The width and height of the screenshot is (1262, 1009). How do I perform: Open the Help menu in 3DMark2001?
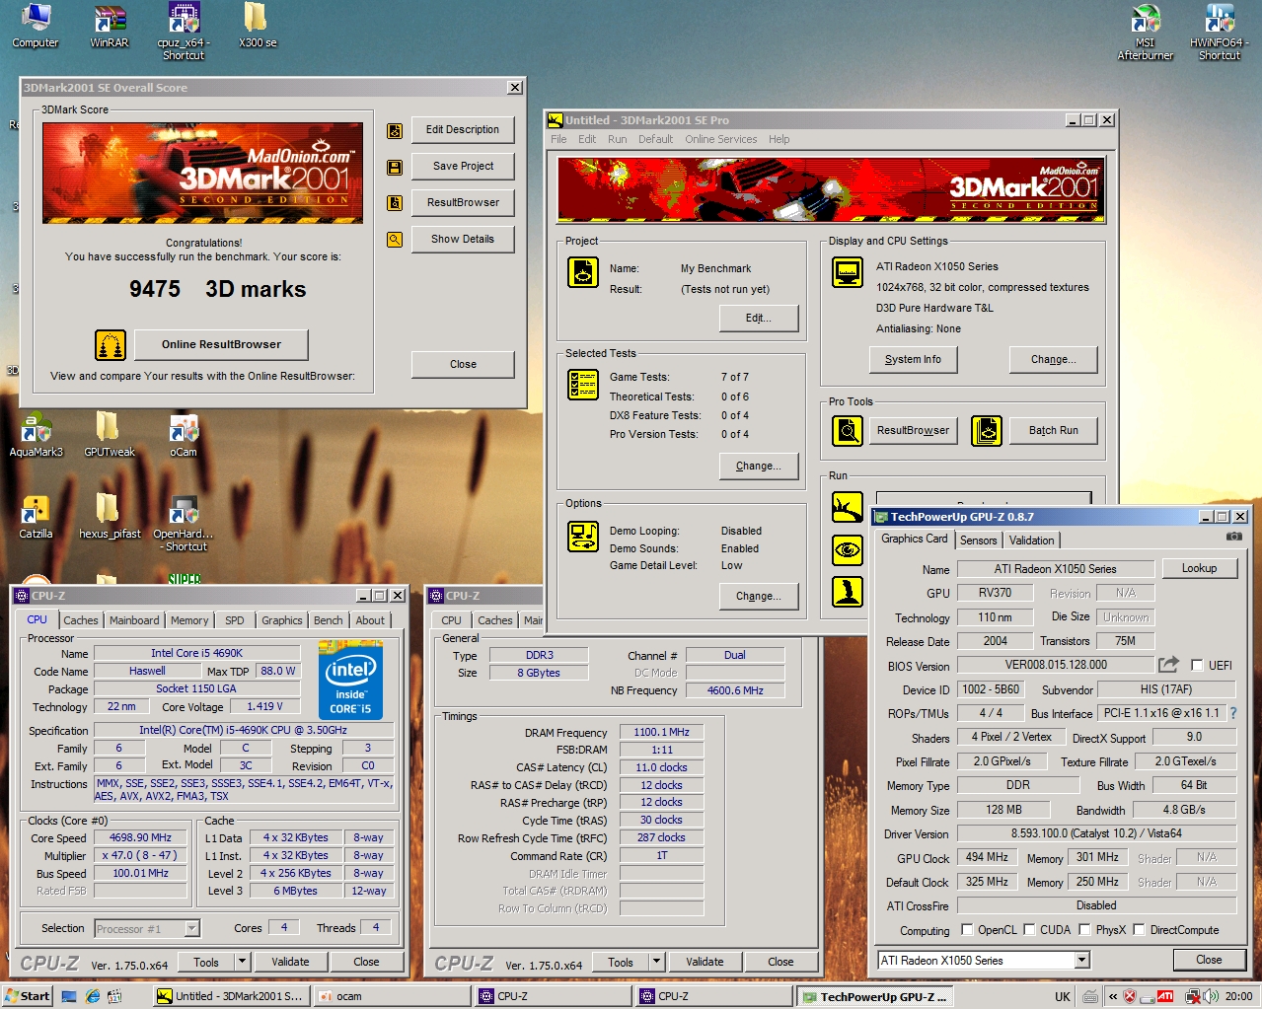pyautogui.click(x=779, y=139)
